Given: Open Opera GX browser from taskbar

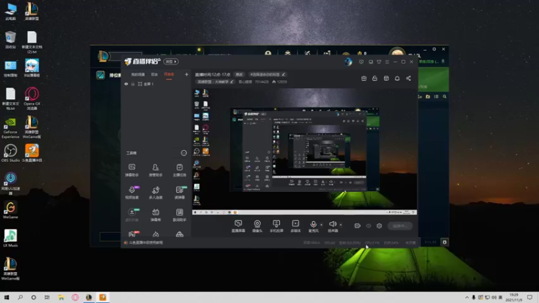Looking at the screenshot, I should (75, 298).
